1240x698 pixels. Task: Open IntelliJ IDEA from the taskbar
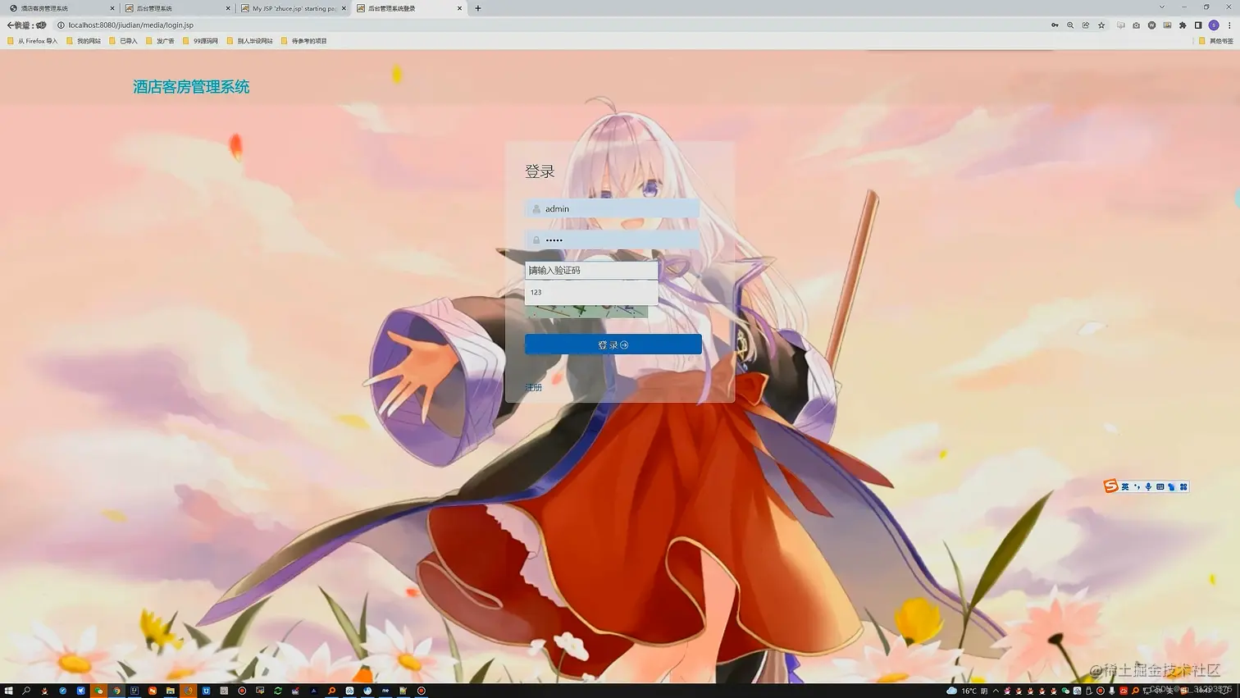click(134, 691)
